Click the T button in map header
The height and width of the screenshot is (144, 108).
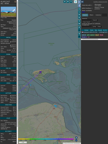pyautogui.click(x=71, y=2)
